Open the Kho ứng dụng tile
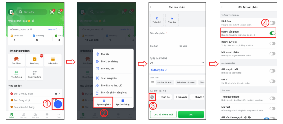Image resolution: width=283 pixels, height=124 pixels. pyautogui.click(x=35, y=74)
